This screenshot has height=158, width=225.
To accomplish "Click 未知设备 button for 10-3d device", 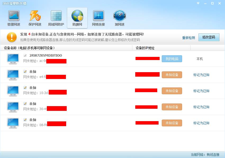I will coord(172,91).
